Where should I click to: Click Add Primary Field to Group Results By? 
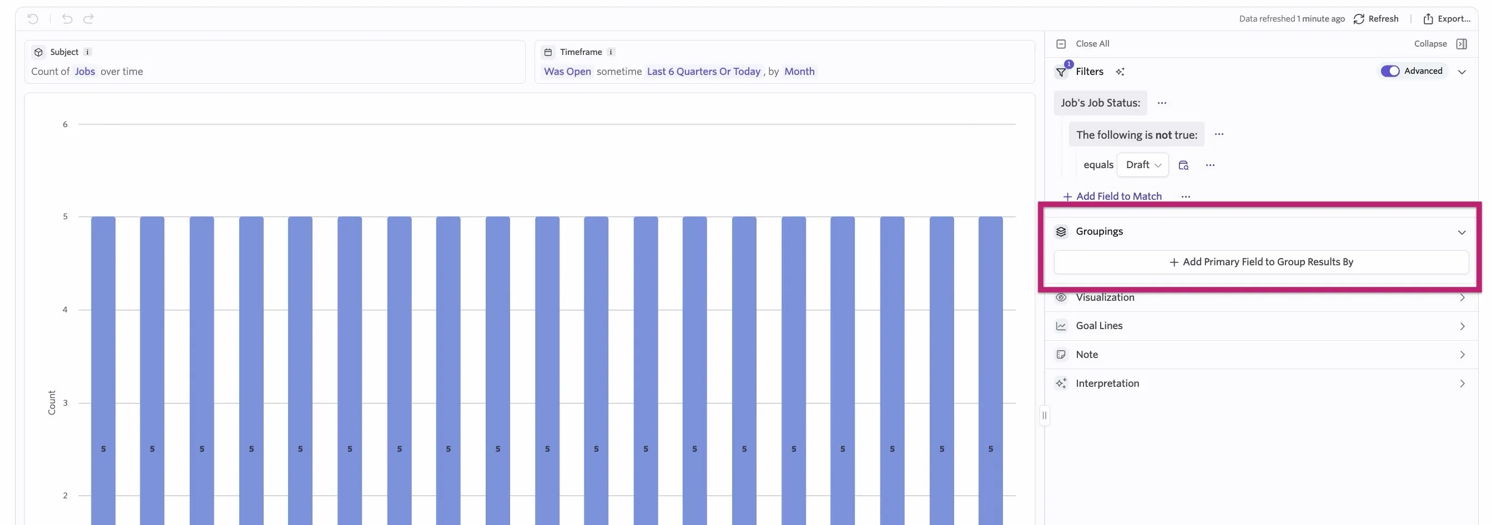(1261, 262)
